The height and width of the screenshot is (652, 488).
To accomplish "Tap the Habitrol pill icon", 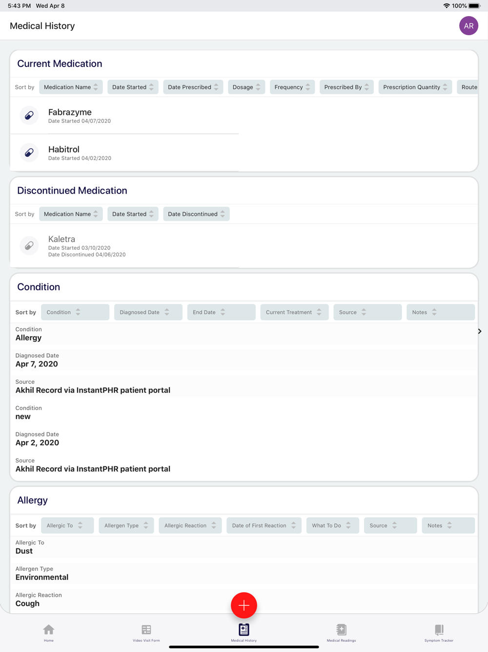I will pyautogui.click(x=29, y=152).
